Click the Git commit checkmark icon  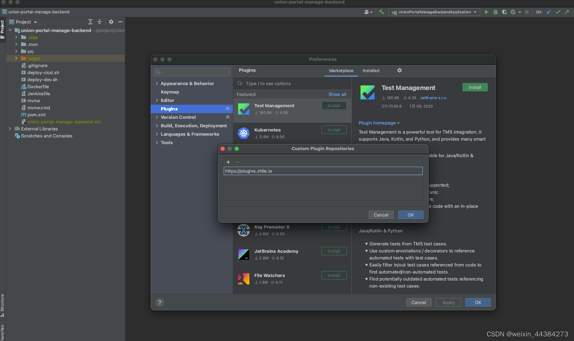(x=558, y=12)
